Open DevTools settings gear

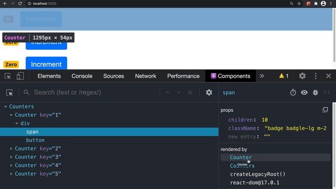click(x=302, y=76)
